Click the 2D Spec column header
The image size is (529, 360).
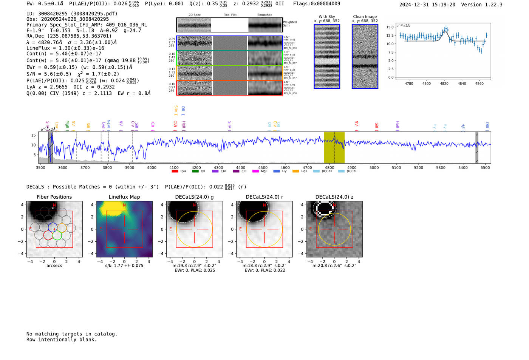point(195,15)
